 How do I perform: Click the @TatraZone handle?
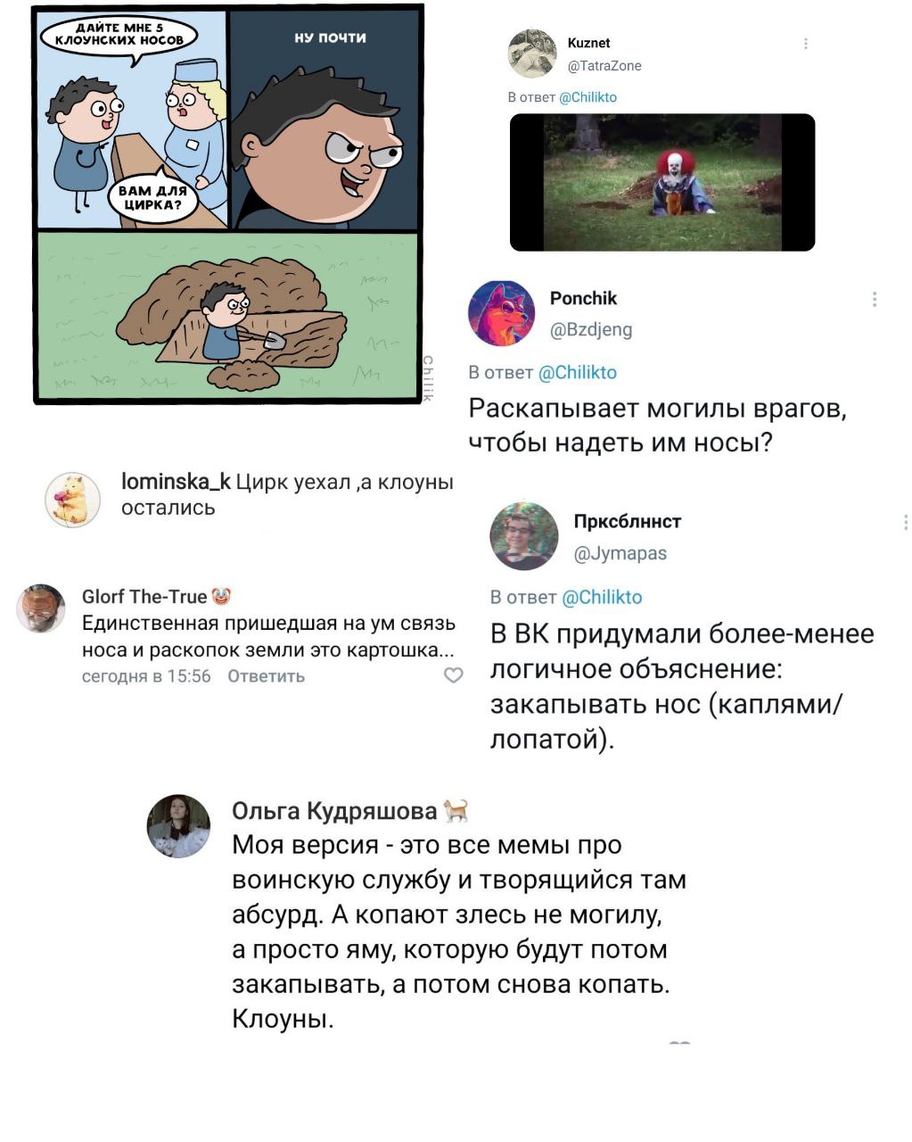point(604,66)
